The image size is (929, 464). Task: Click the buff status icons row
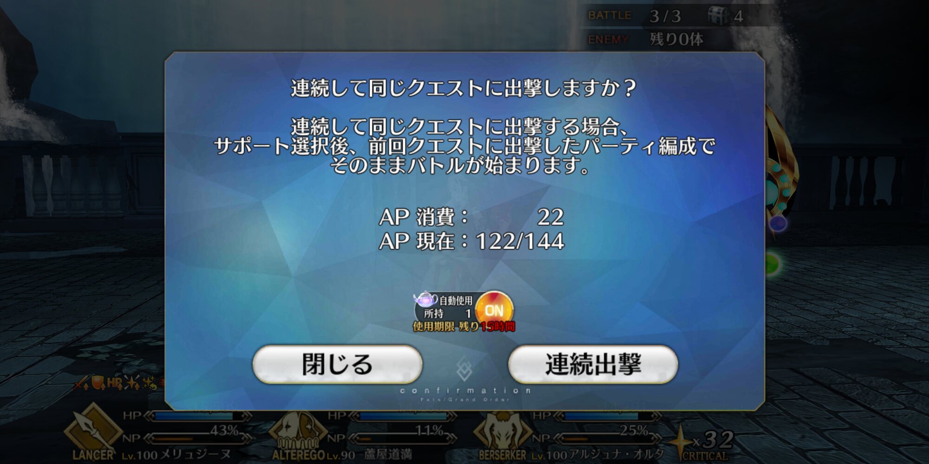pyautogui.click(x=118, y=383)
